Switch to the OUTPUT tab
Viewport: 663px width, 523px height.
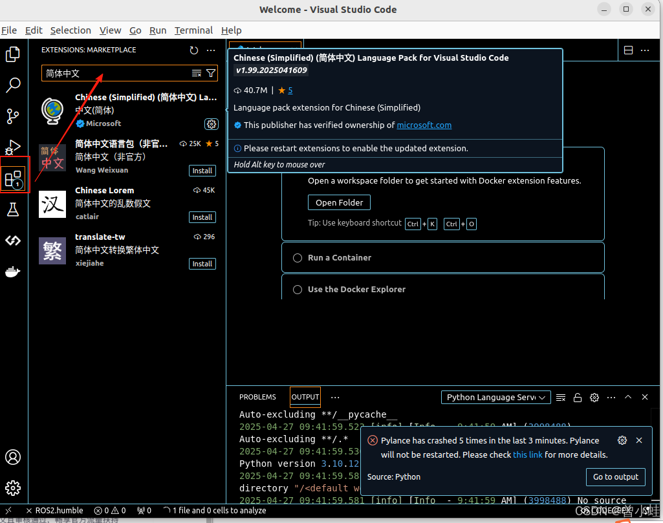[305, 397]
